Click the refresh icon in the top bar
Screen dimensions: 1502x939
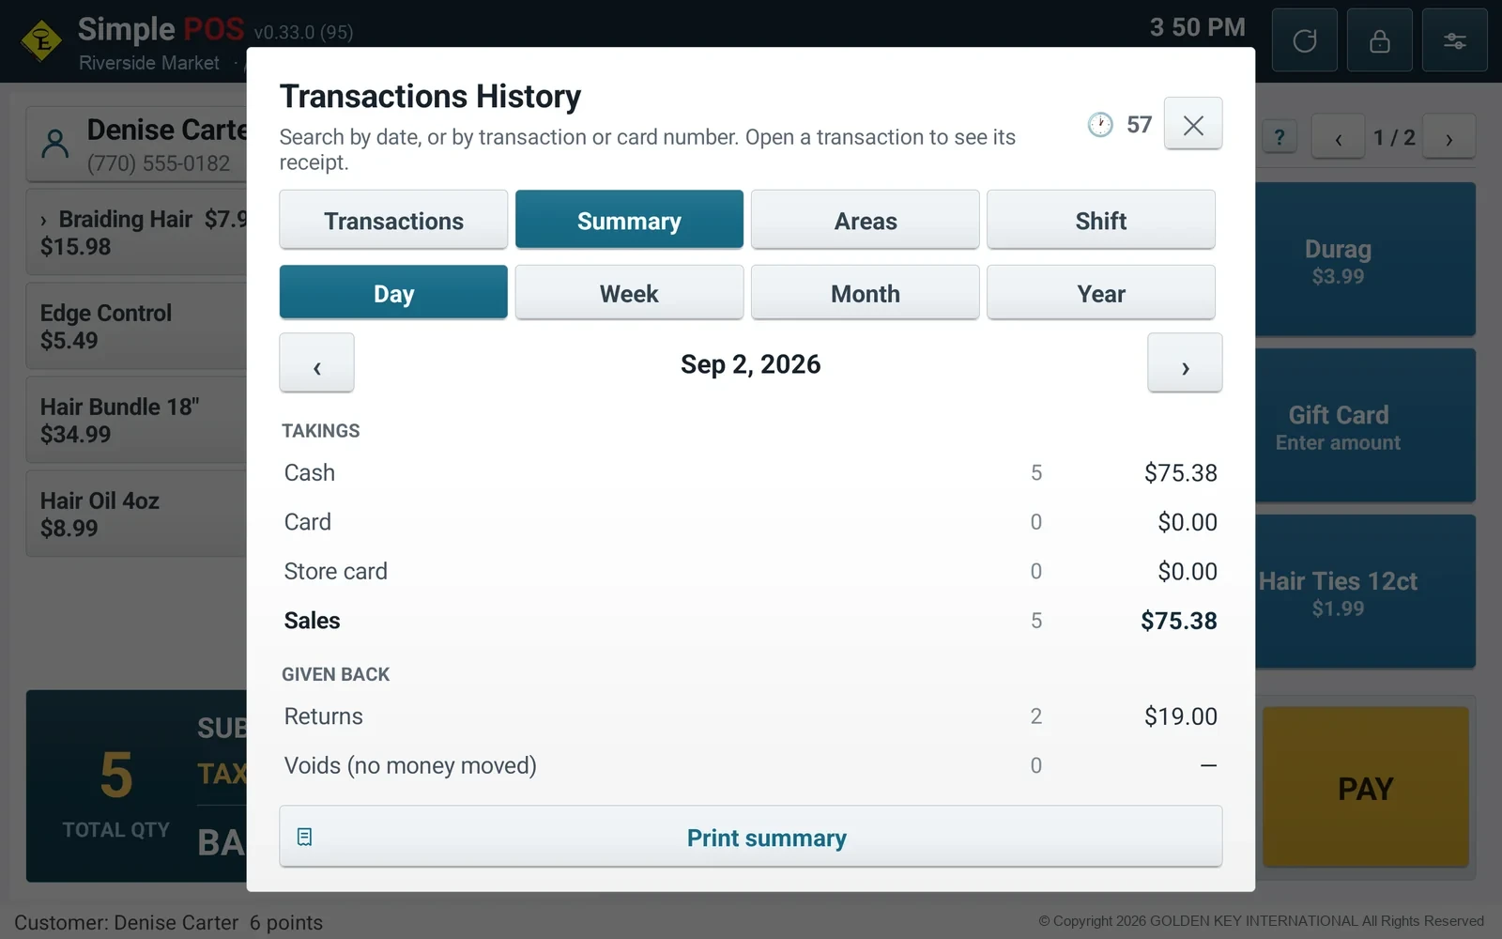coord(1304,40)
